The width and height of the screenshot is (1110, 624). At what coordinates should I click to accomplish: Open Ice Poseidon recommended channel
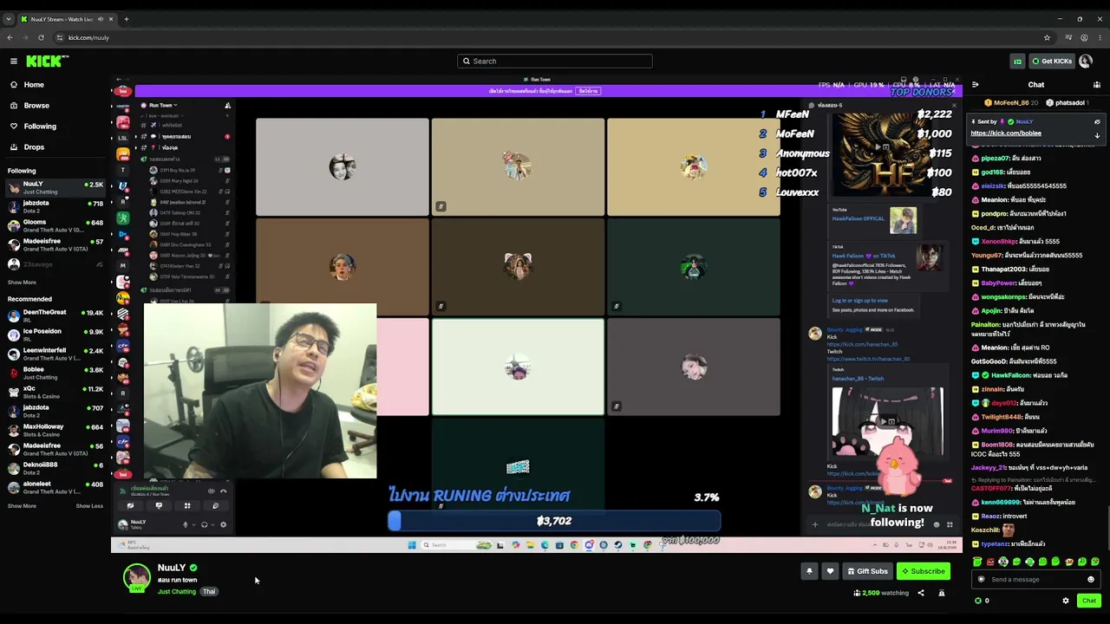55,335
